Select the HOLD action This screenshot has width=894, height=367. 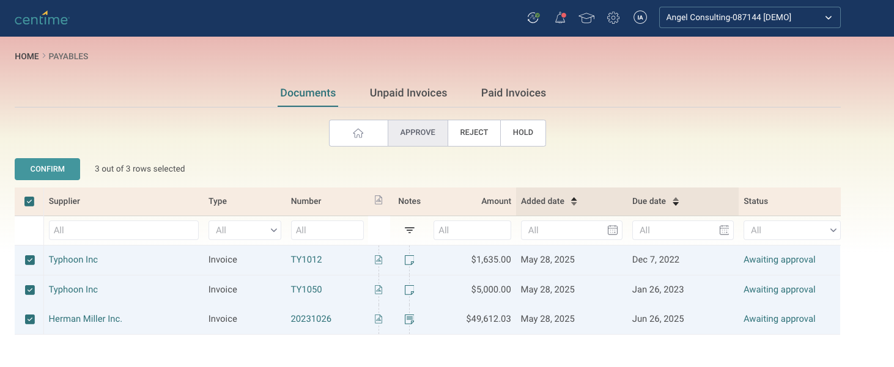[523, 133]
